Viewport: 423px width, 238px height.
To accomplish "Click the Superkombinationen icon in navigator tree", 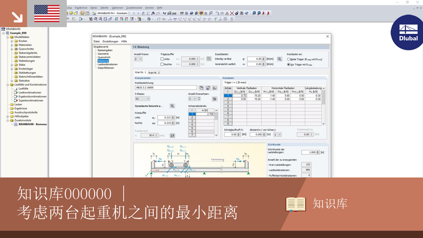I will tap(16, 100).
